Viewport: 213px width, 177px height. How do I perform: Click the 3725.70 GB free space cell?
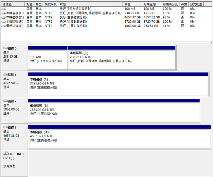tap(152, 22)
